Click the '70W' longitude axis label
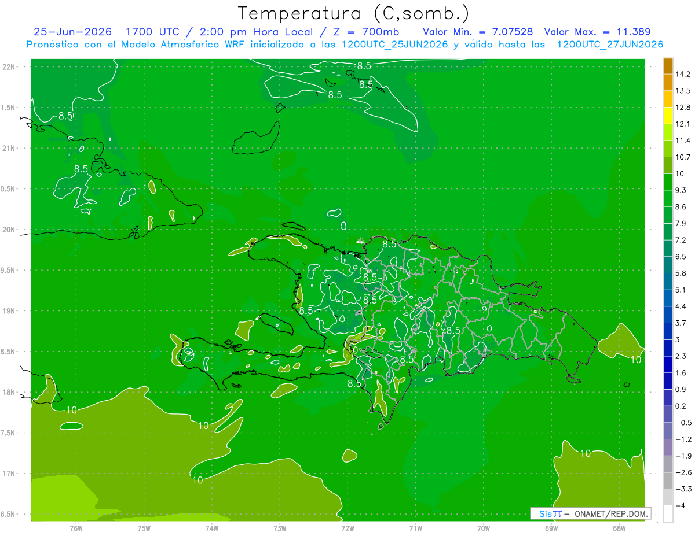 pos(484,528)
